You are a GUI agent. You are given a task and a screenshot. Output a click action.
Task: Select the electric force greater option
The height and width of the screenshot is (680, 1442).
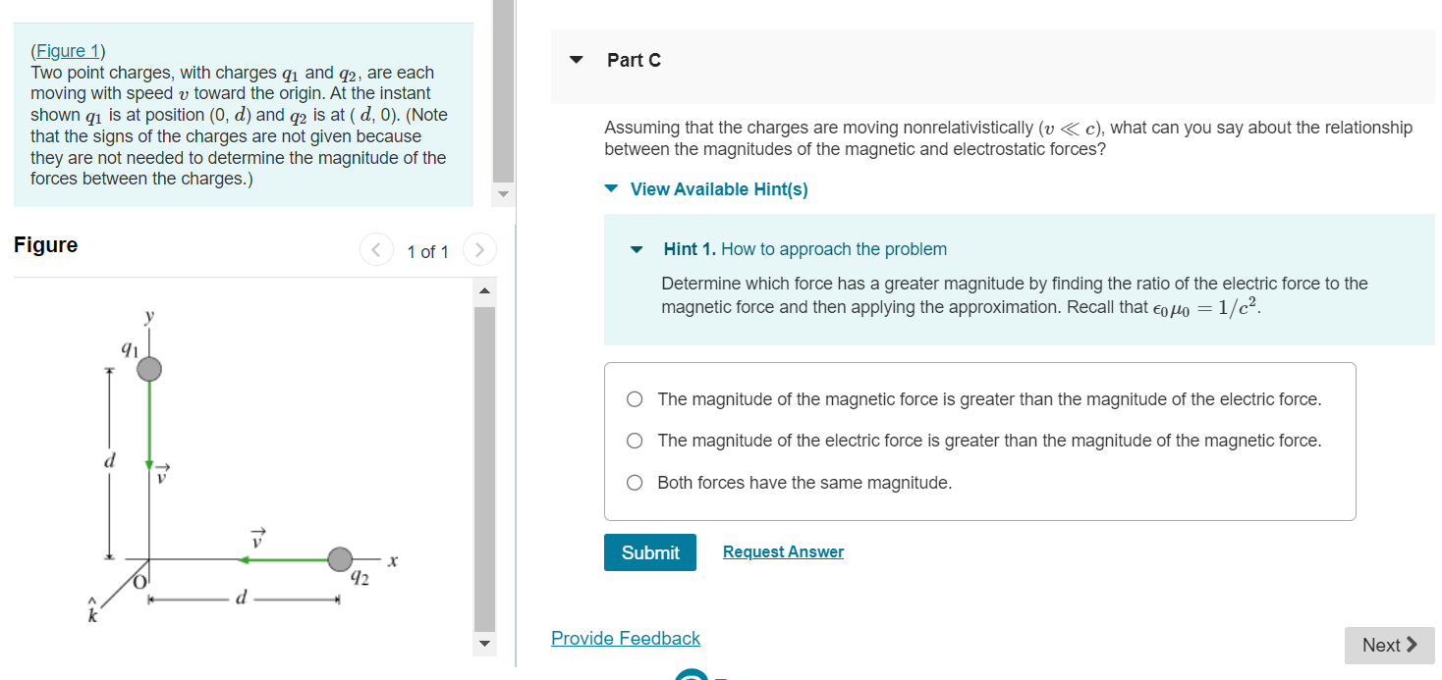(x=634, y=440)
